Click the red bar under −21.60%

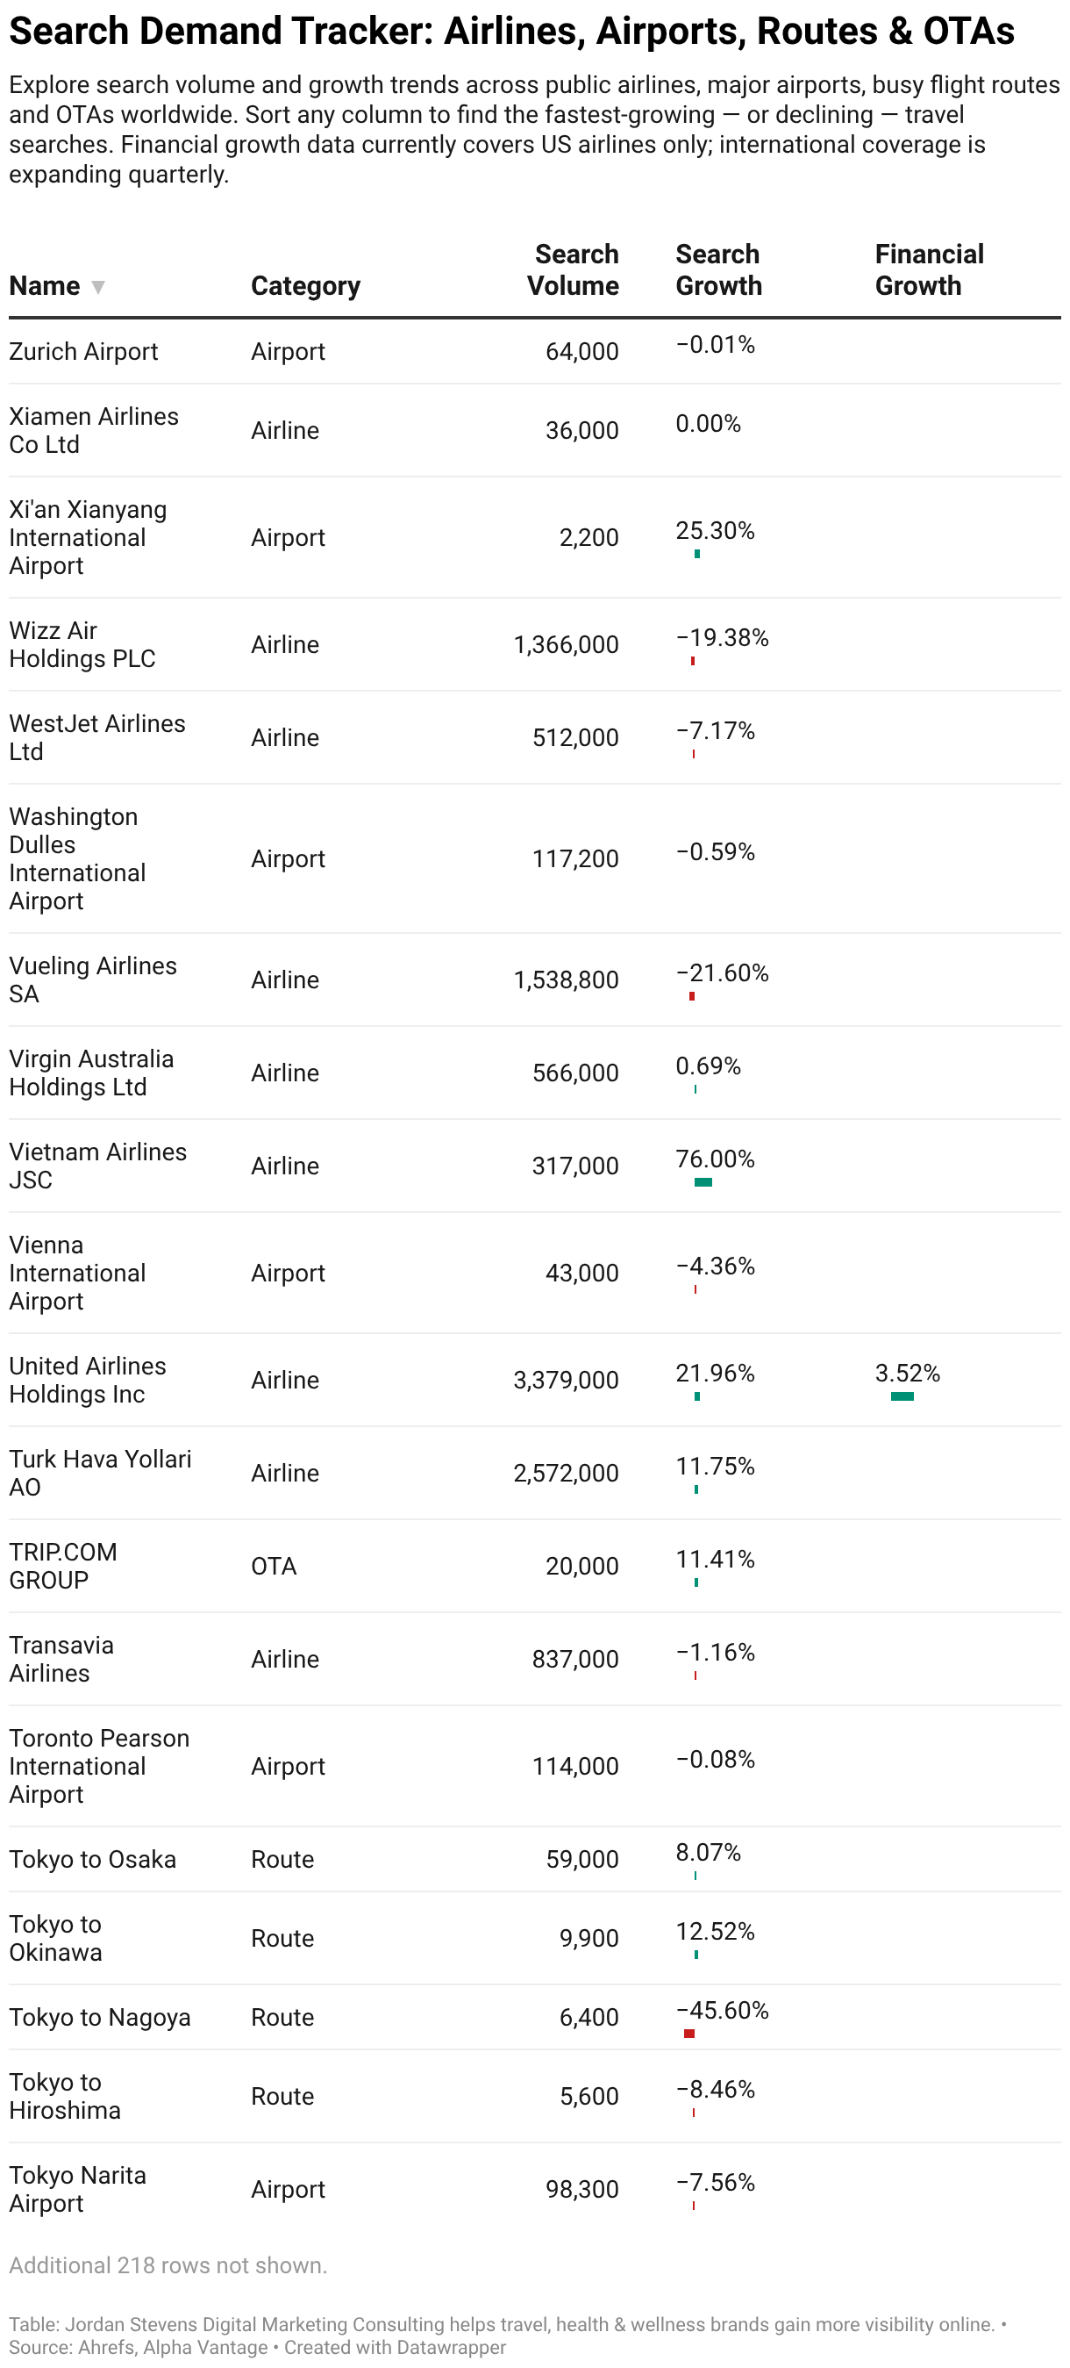coord(692,996)
